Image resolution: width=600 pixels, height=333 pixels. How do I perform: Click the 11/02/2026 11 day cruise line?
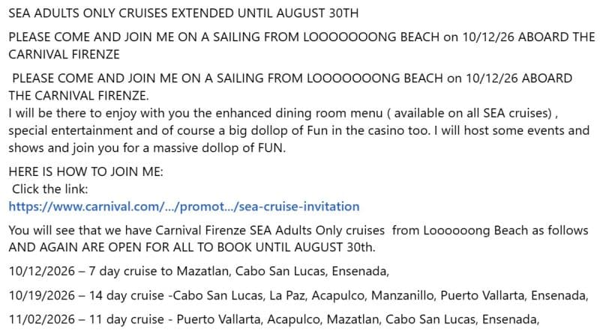pyautogui.click(x=274, y=320)
